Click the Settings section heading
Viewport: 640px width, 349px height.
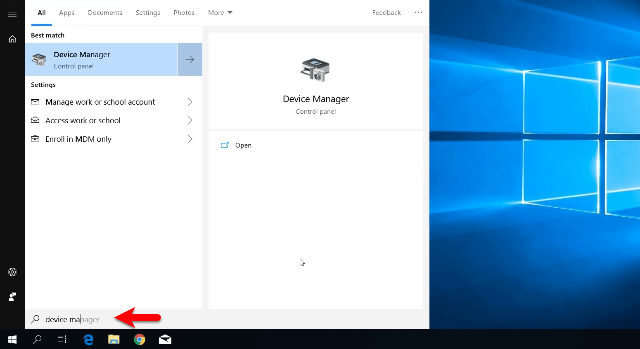click(43, 85)
